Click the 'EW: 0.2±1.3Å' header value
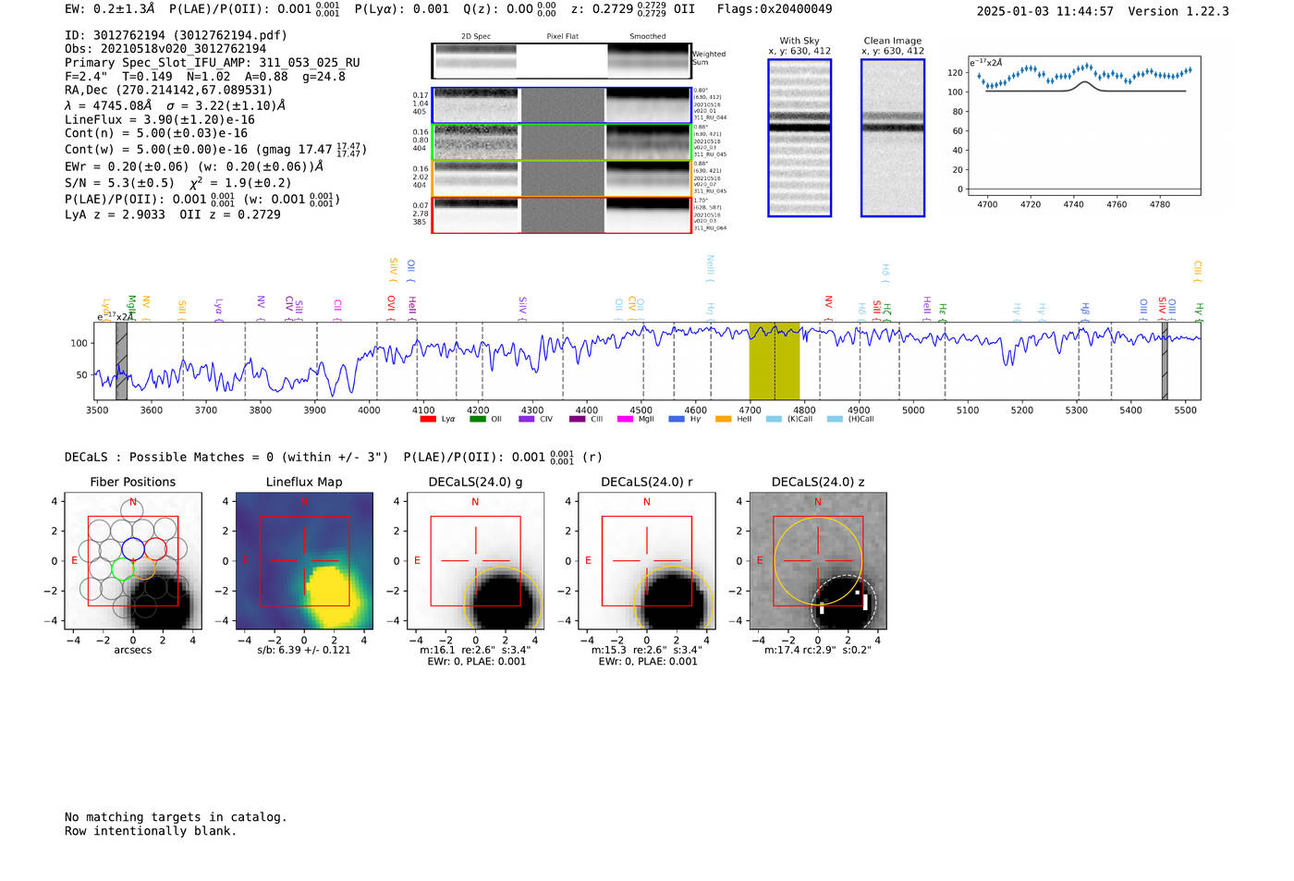The width and height of the screenshot is (1294, 881). [110, 9]
